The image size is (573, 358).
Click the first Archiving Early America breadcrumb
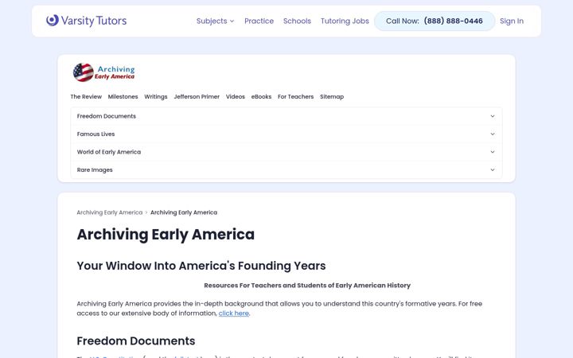110,212
